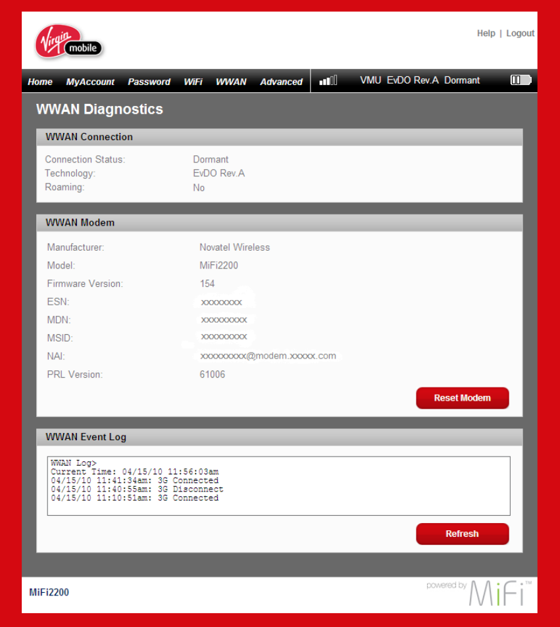Click the EvDO Rev.A text in status bar

pos(413,80)
